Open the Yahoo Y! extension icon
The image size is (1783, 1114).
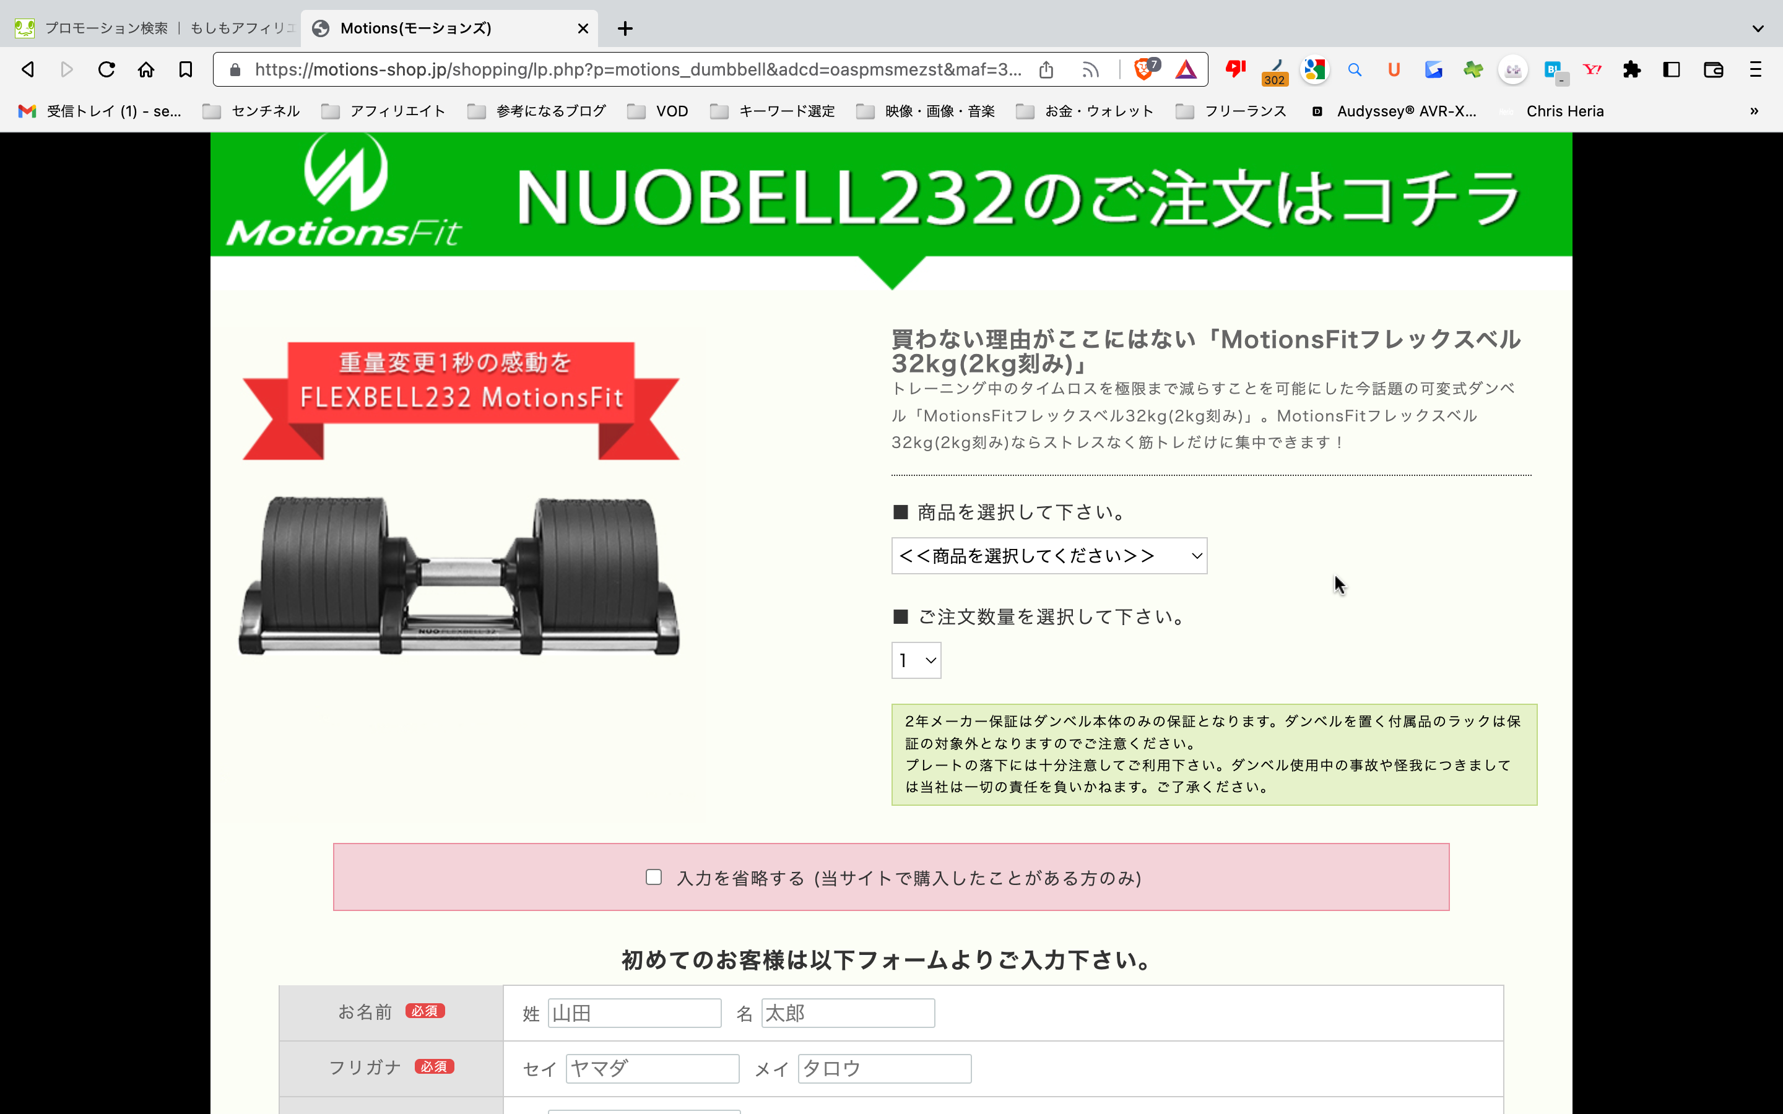click(1592, 70)
